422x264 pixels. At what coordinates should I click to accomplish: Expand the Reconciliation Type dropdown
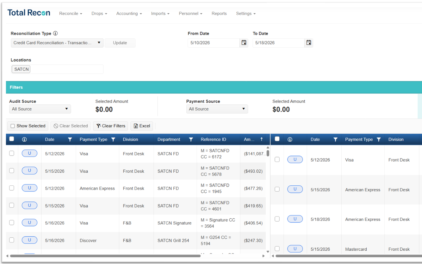(x=57, y=43)
